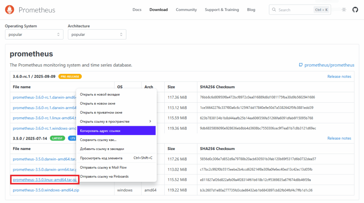Choose 'Добавить ссылку в закладки' menu item

[116, 149]
